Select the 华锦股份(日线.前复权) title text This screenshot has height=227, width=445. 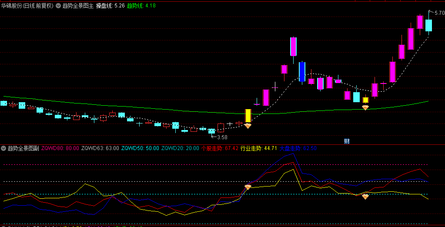[27, 5]
